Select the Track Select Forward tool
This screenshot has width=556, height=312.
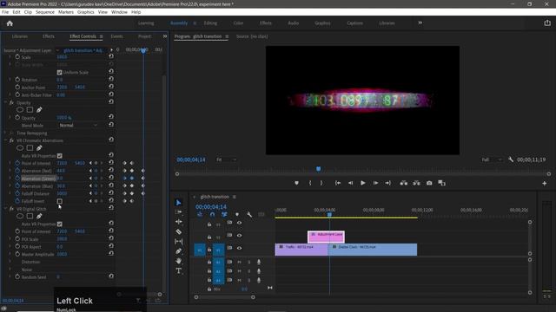point(178,211)
